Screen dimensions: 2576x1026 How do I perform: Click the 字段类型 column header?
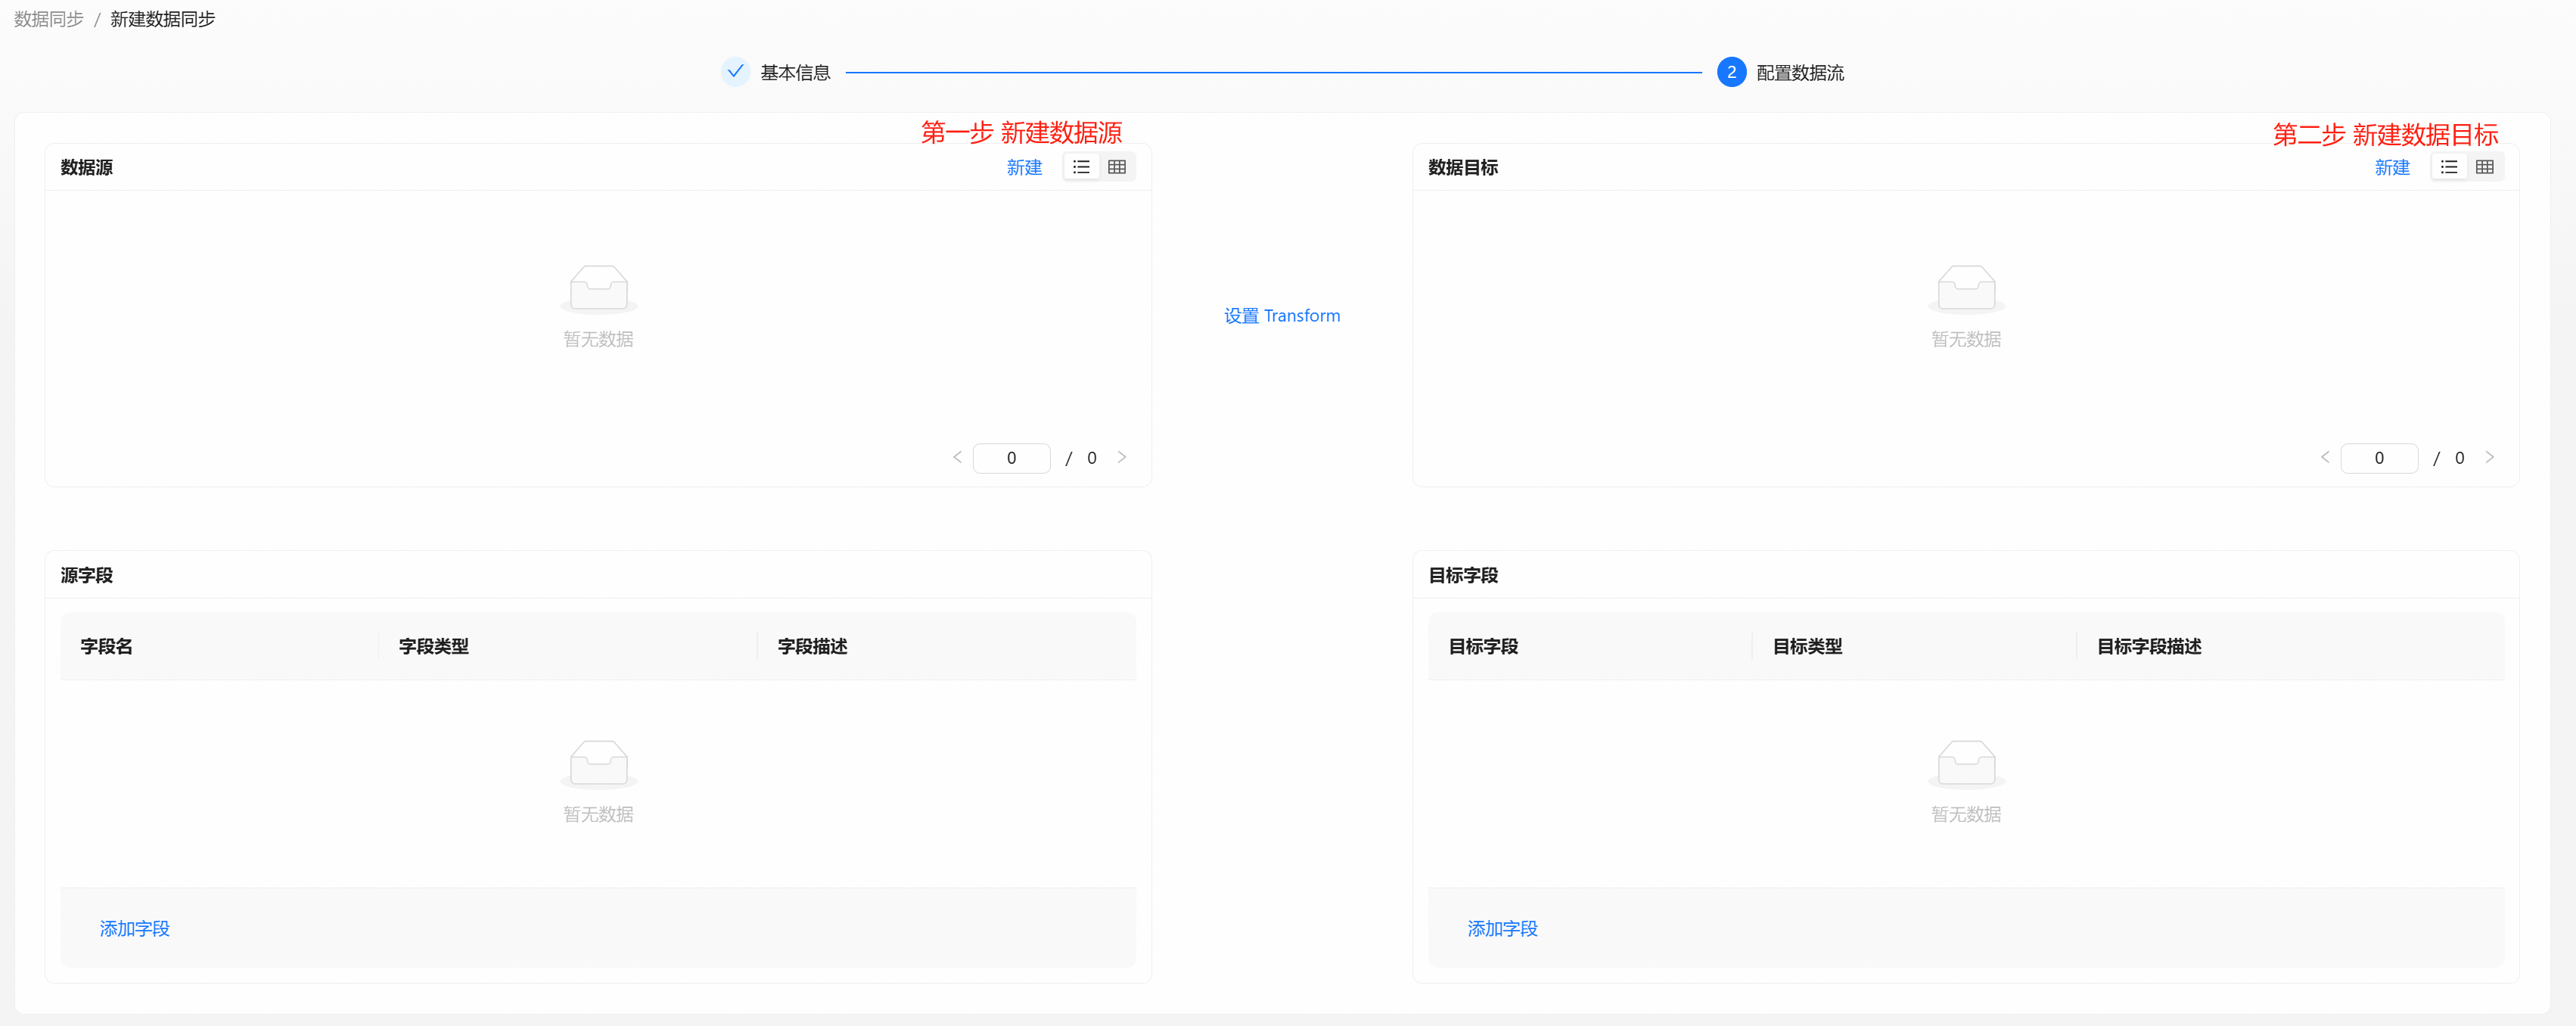coord(434,646)
